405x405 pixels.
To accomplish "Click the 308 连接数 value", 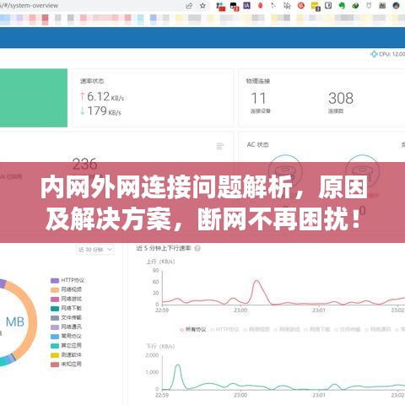I will (x=341, y=98).
